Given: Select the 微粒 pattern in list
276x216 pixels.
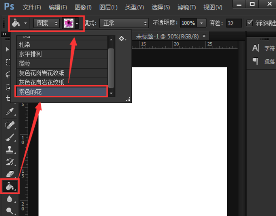Looking at the screenshot, I should point(62,63).
